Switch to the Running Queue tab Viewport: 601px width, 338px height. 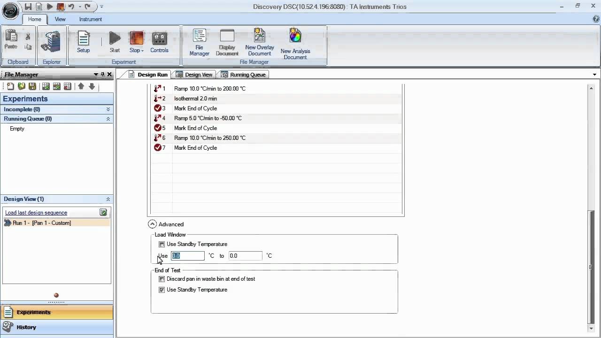point(243,75)
